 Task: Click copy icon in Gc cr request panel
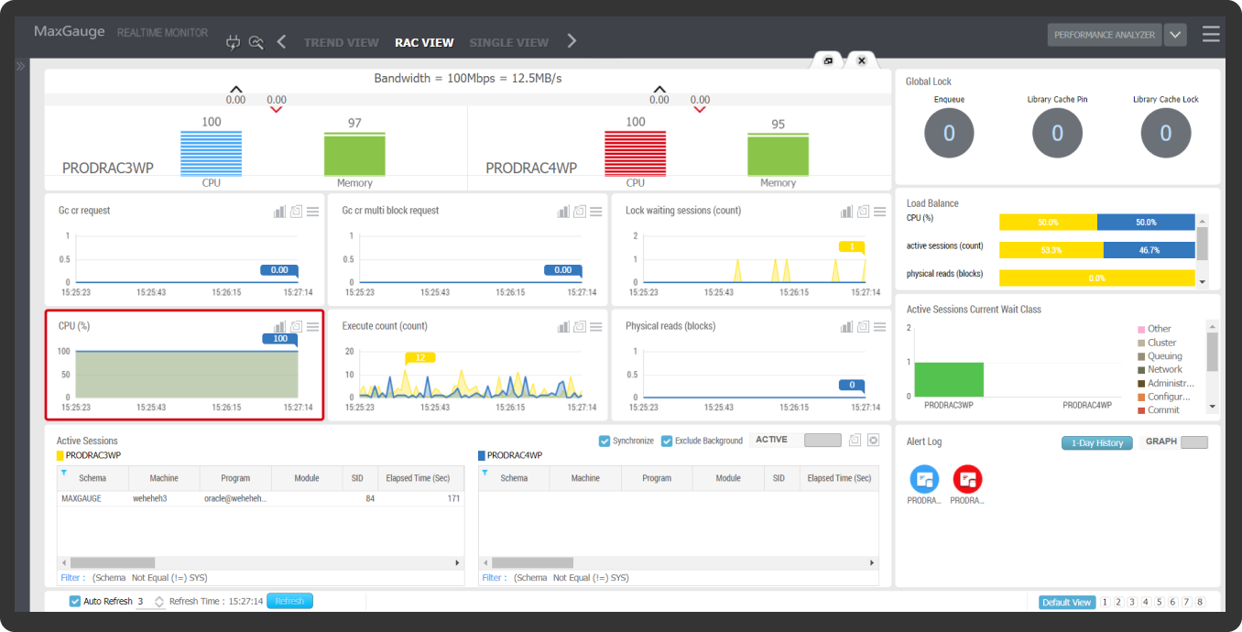point(296,212)
